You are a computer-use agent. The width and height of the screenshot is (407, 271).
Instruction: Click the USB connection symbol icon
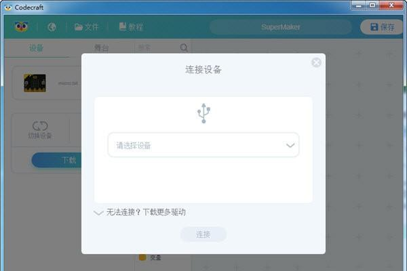tap(203, 113)
